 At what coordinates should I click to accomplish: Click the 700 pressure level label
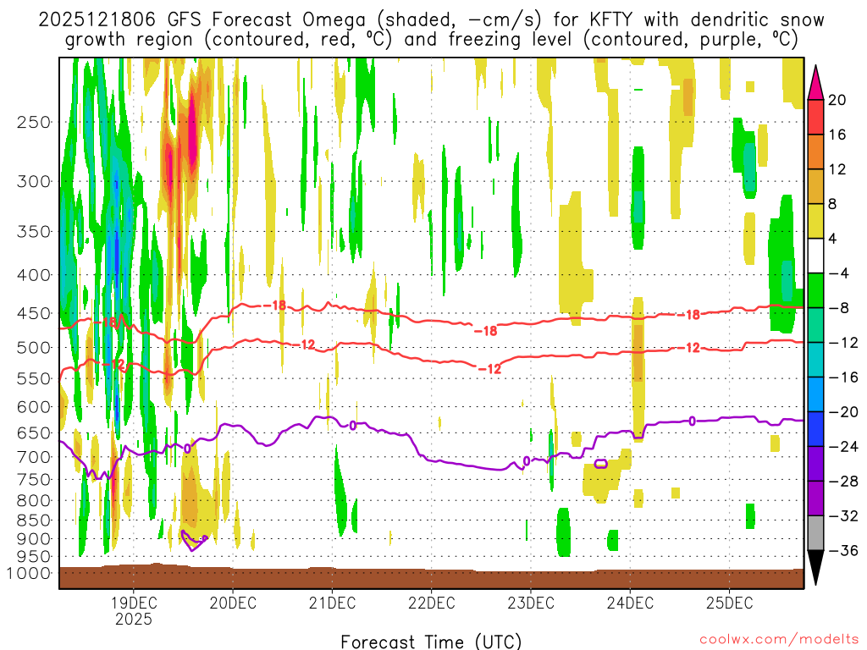click(x=34, y=457)
